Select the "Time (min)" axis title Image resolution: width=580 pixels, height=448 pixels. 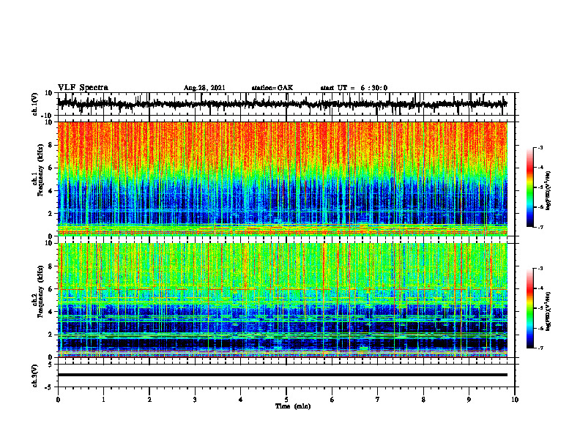293,406
